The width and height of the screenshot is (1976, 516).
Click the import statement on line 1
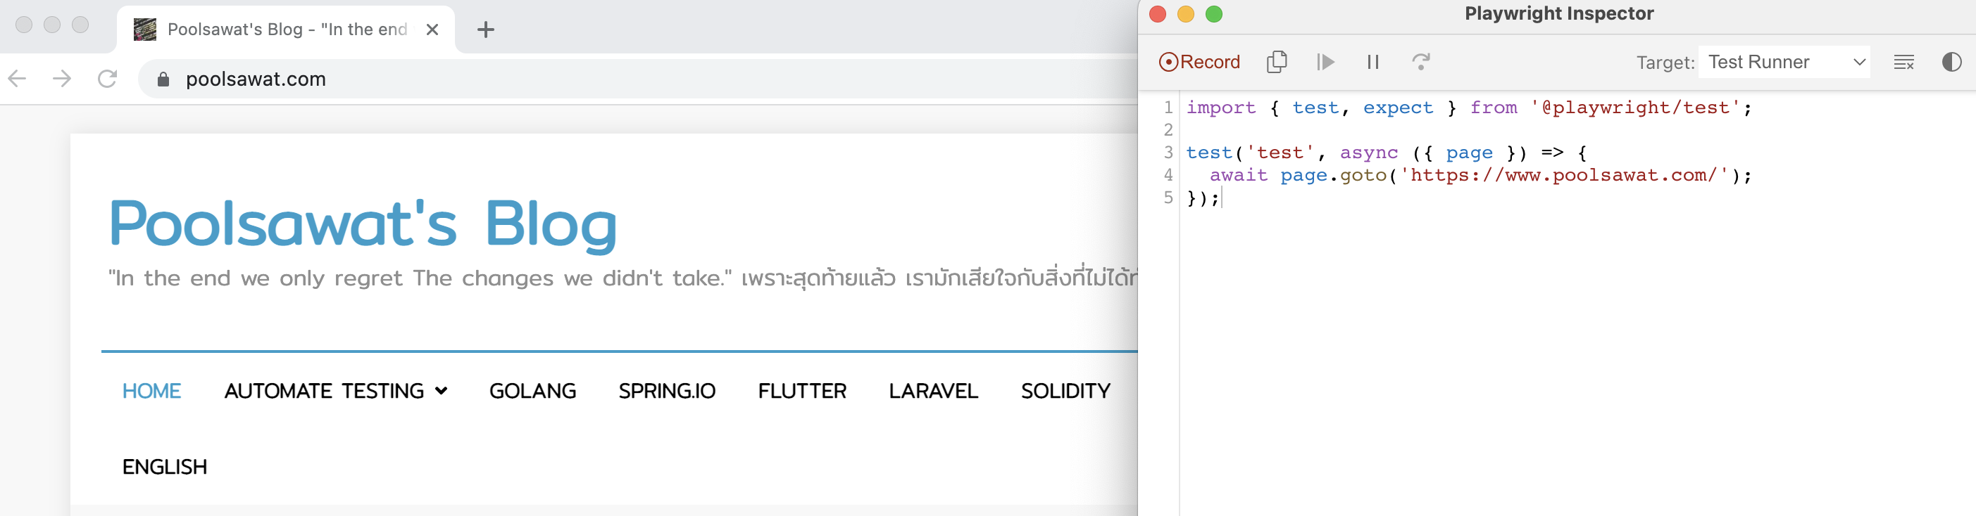click(1469, 108)
